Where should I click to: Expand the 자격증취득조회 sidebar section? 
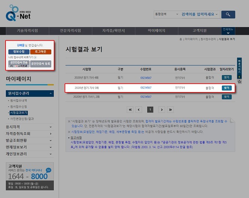click(x=30, y=133)
